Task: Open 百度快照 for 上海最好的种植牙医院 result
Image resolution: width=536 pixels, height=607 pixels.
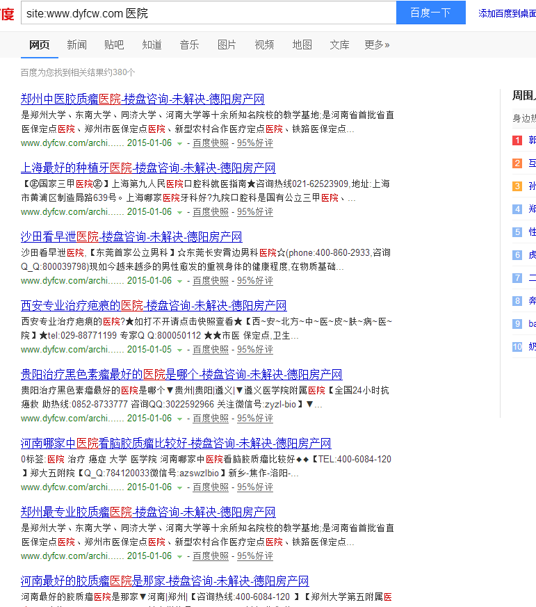Action: coord(211,212)
